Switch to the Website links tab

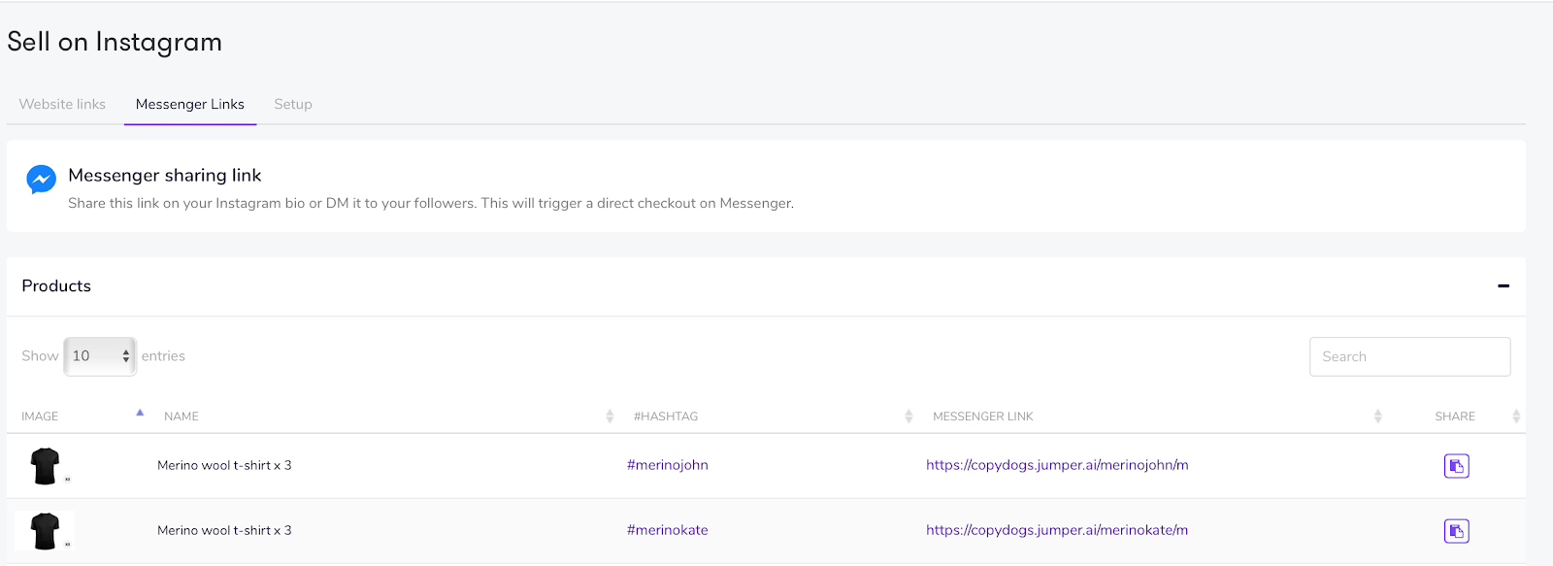pos(62,104)
